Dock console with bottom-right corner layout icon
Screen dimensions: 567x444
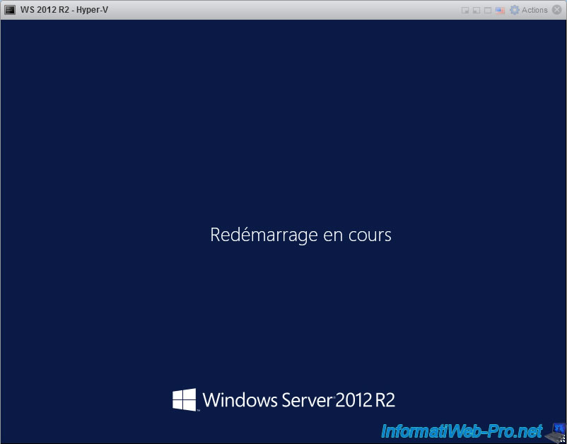click(x=465, y=10)
